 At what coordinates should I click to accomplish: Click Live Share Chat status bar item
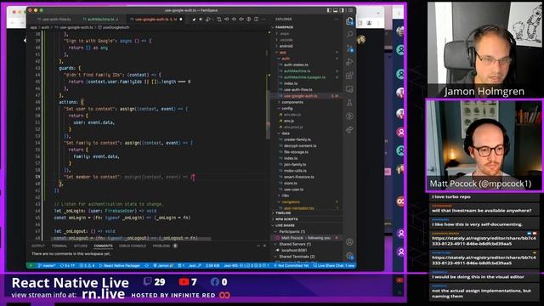(x=334, y=266)
